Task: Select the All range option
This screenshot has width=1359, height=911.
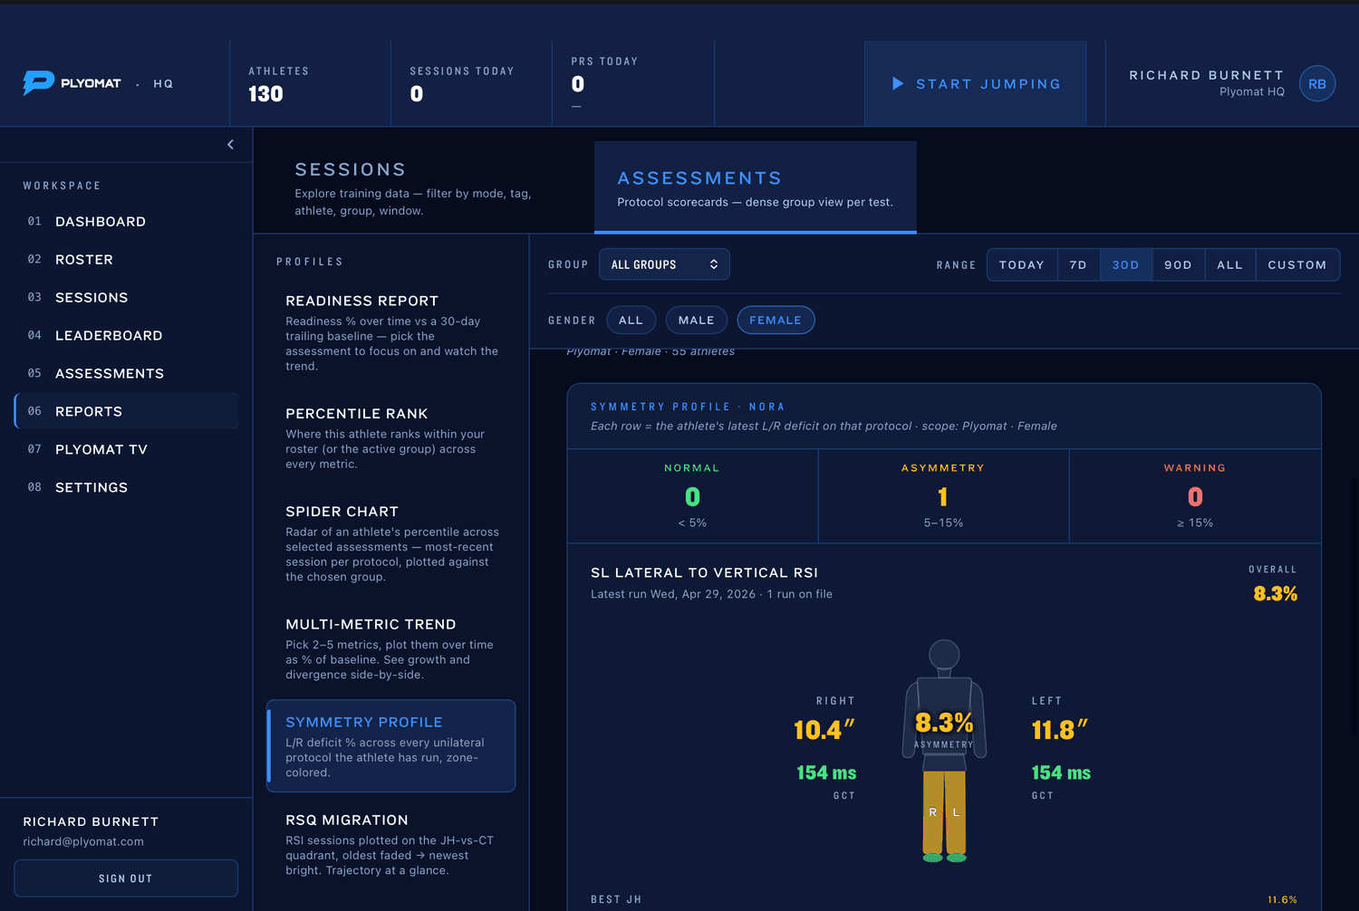Action: (1229, 265)
